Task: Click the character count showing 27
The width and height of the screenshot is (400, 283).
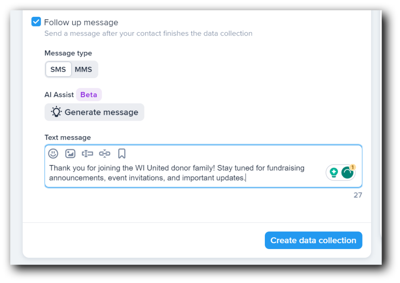Action: coord(357,195)
